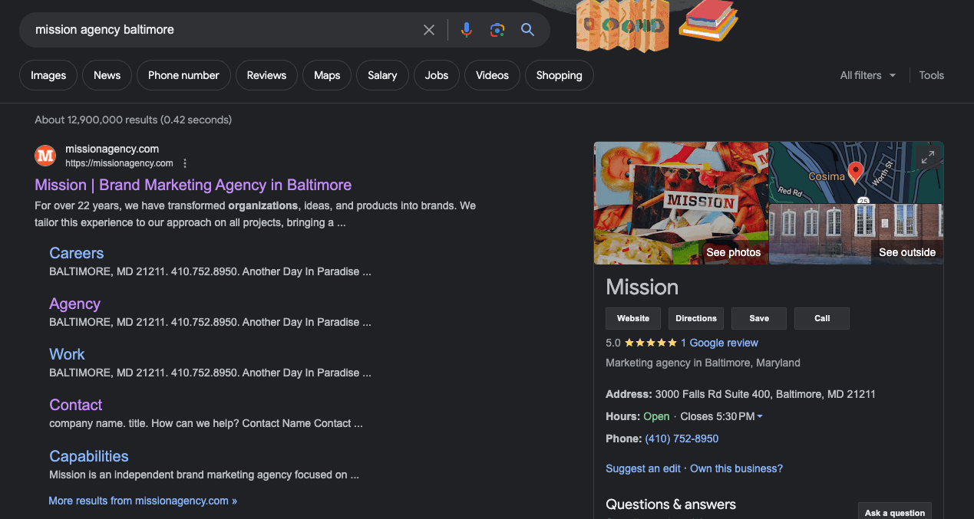Select the Phone number filter chip
Screen dimensions: 974x519
click(183, 75)
